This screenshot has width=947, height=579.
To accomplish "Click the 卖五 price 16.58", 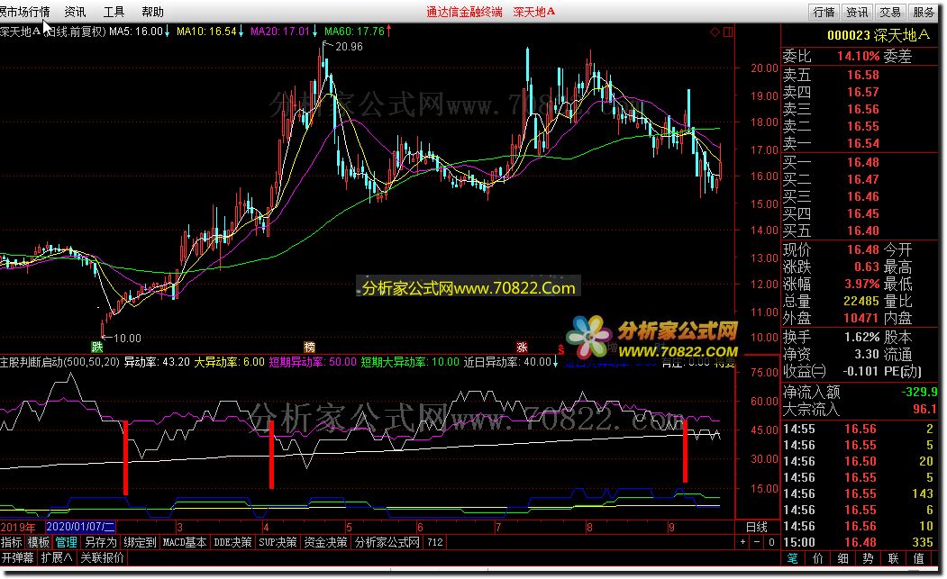I will click(862, 75).
